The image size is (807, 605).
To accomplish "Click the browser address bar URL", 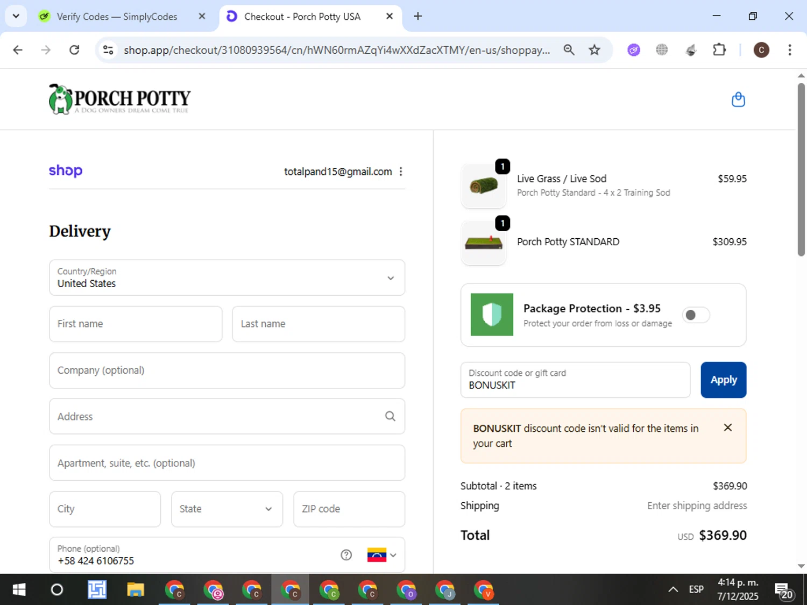I will pyautogui.click(x=337, y=50).
